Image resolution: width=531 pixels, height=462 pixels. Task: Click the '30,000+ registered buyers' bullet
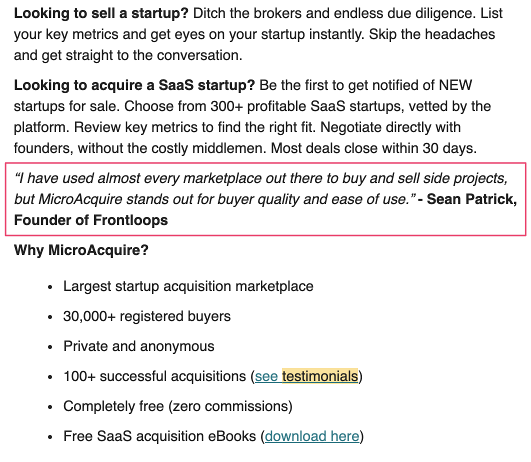click(147, 316)
